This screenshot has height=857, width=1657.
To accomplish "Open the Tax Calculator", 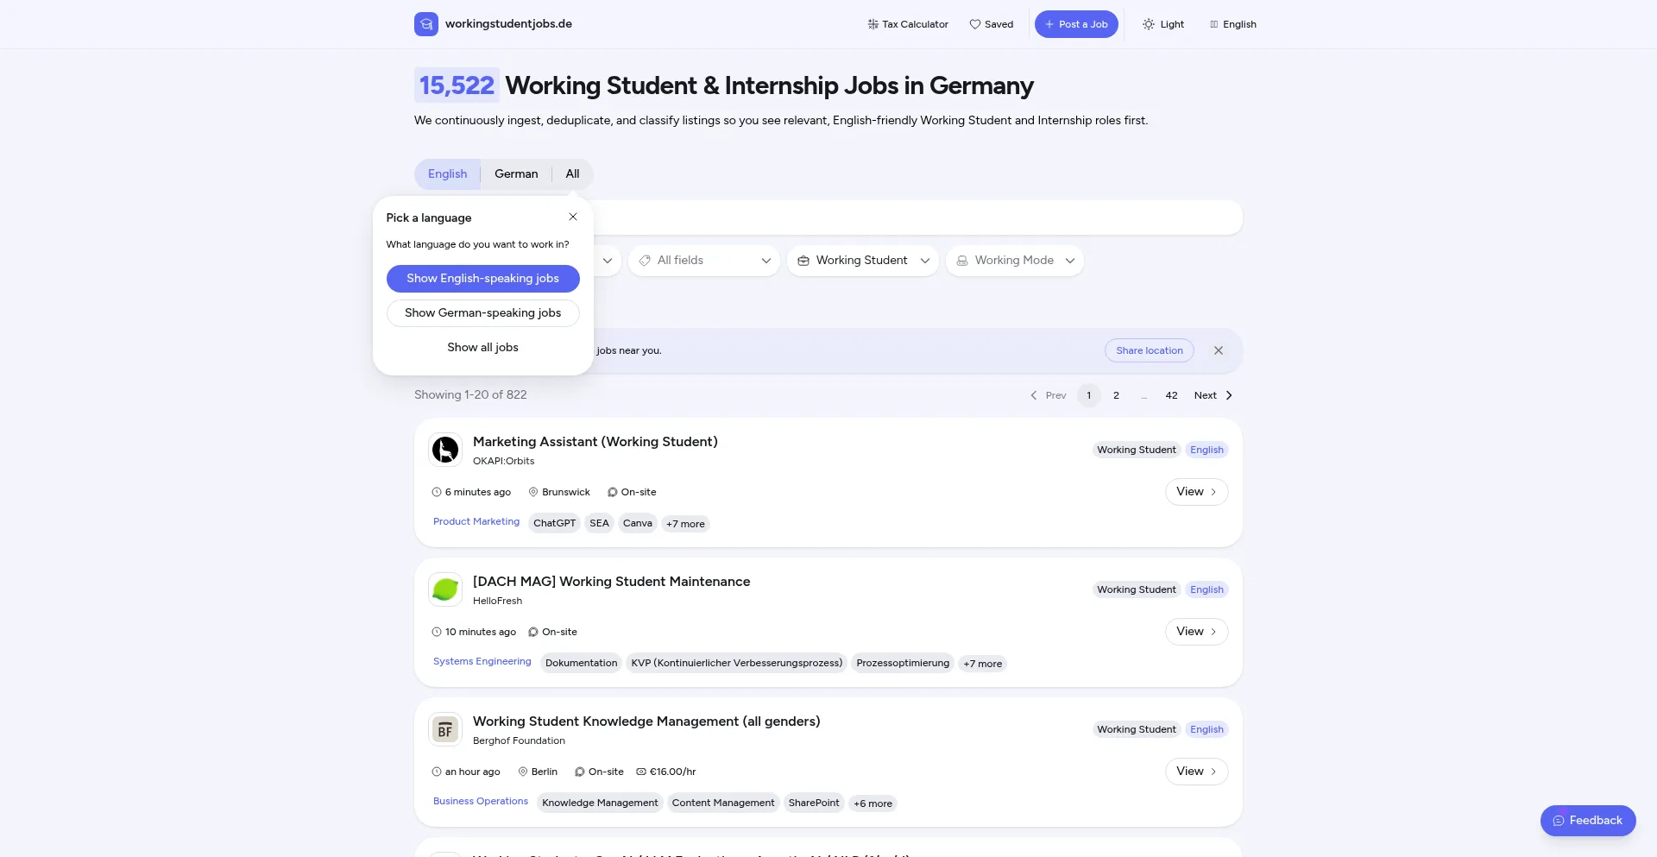I will point(908,24).
